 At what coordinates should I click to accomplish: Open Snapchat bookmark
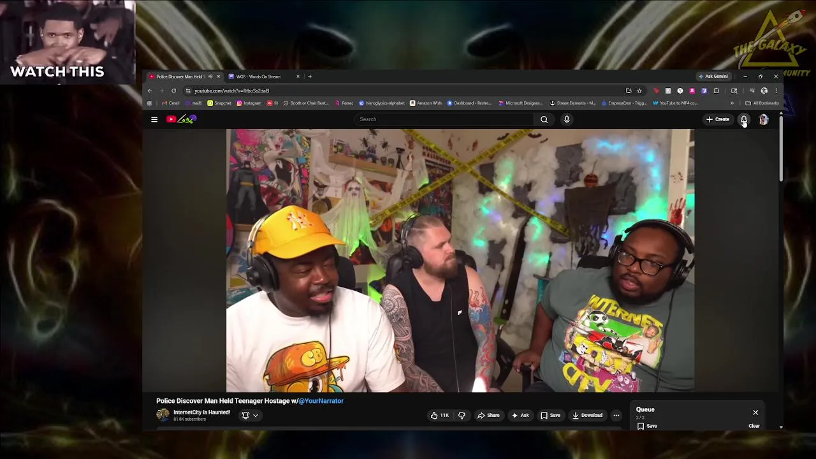click(x=219, y=103)
